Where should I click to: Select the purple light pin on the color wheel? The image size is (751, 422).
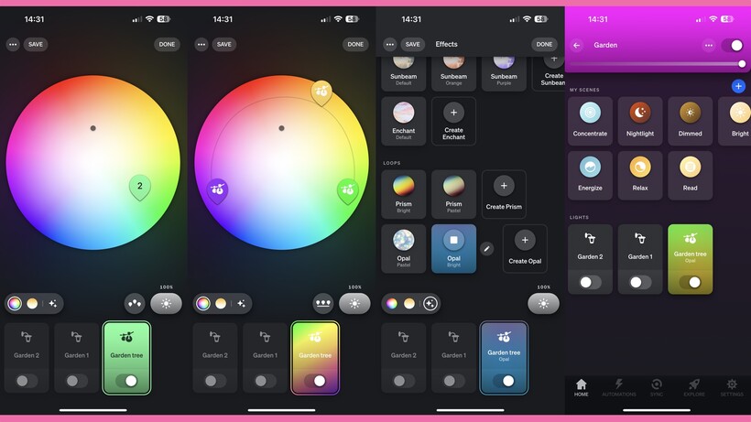[x=217, y=190]
